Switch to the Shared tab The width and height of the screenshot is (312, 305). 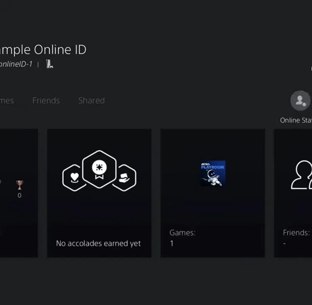pos(91,101)
